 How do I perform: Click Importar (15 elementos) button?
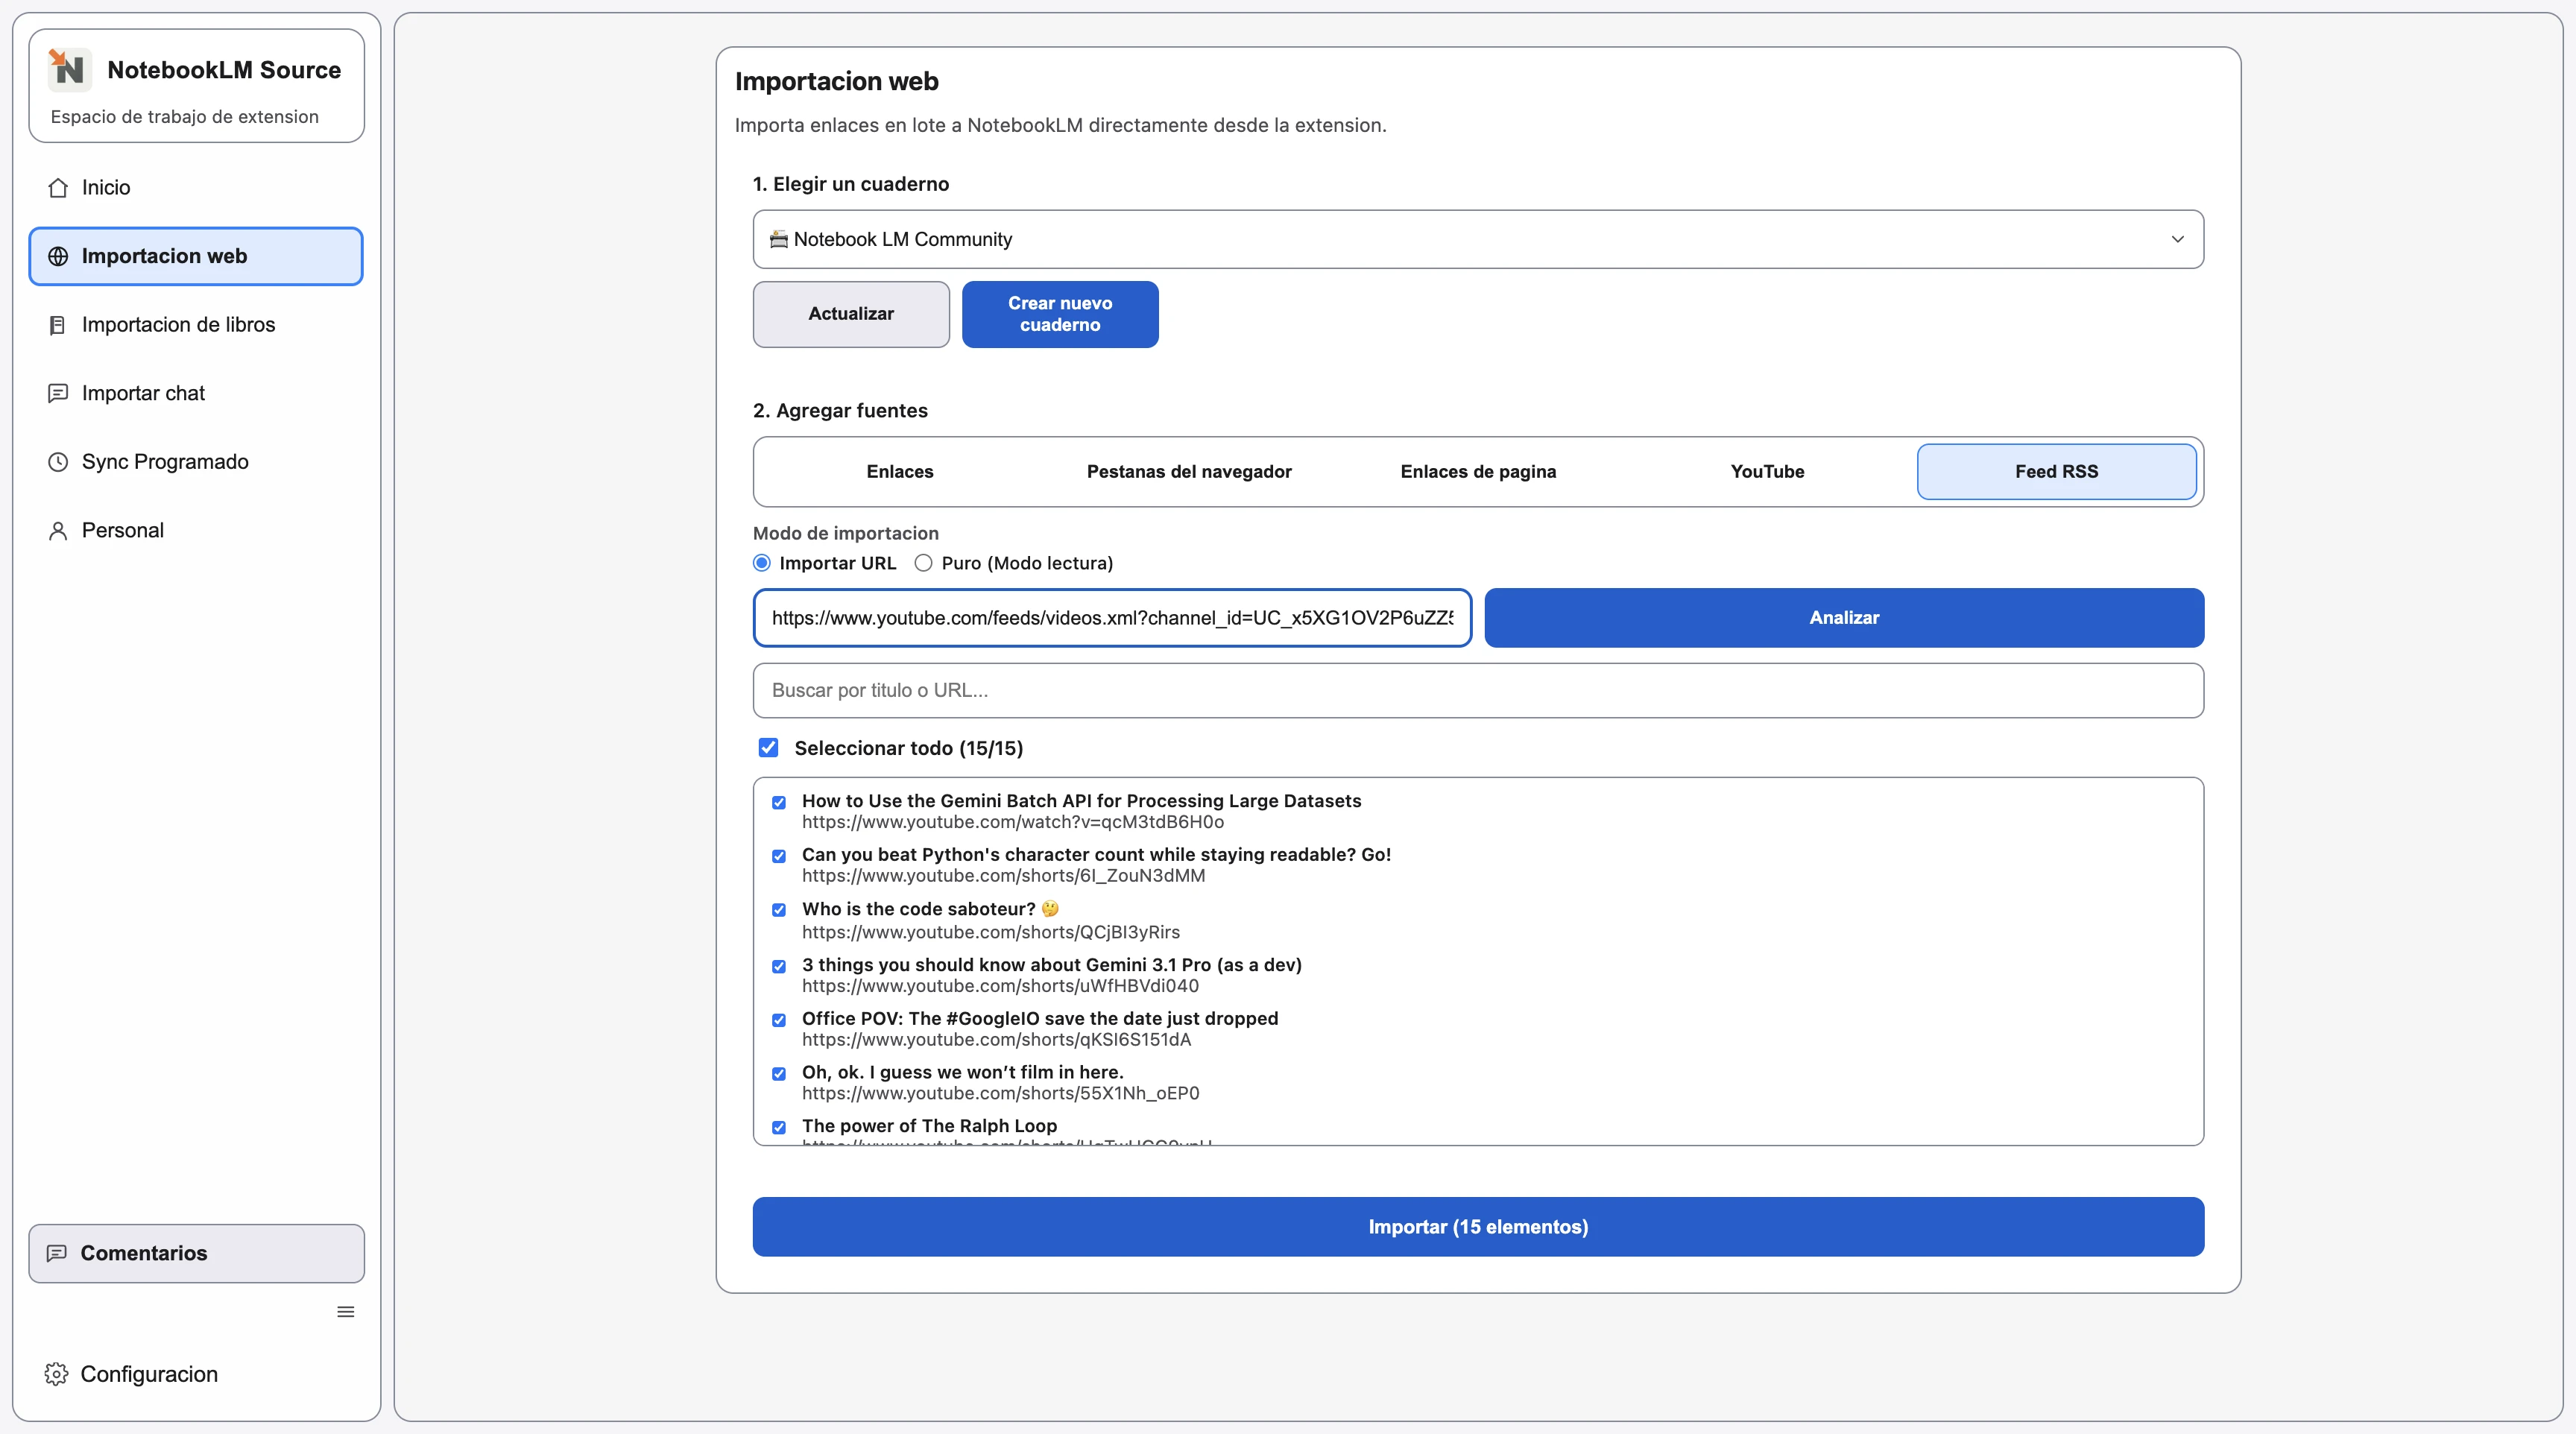point(1477,1226)
